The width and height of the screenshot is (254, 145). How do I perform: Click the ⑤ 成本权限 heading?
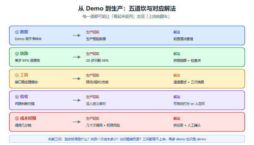click(x=26, y=118)
